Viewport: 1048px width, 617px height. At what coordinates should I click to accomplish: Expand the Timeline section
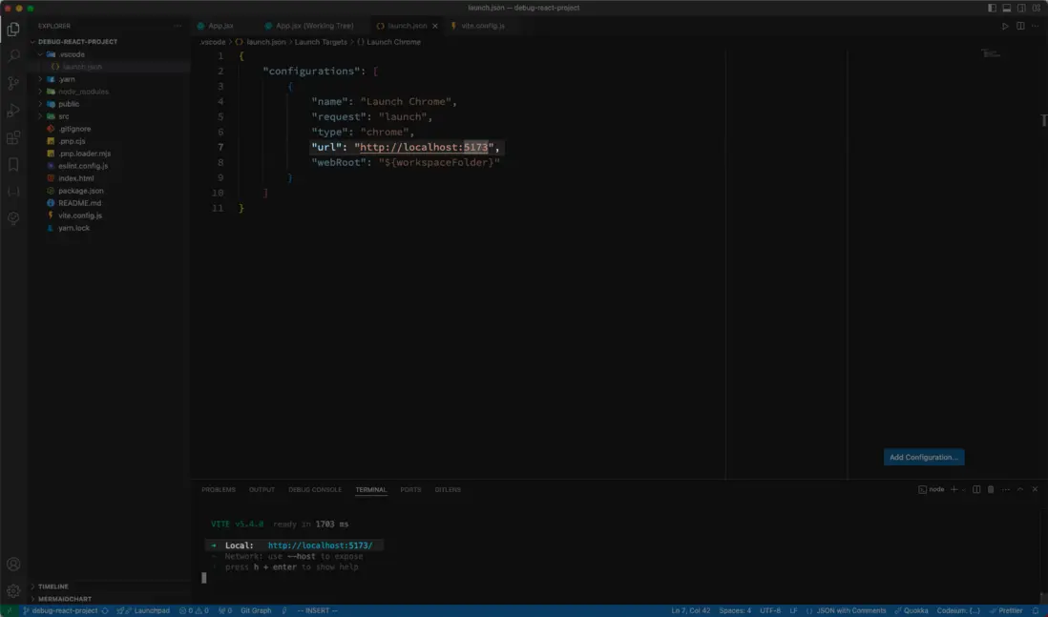(53, 586)
